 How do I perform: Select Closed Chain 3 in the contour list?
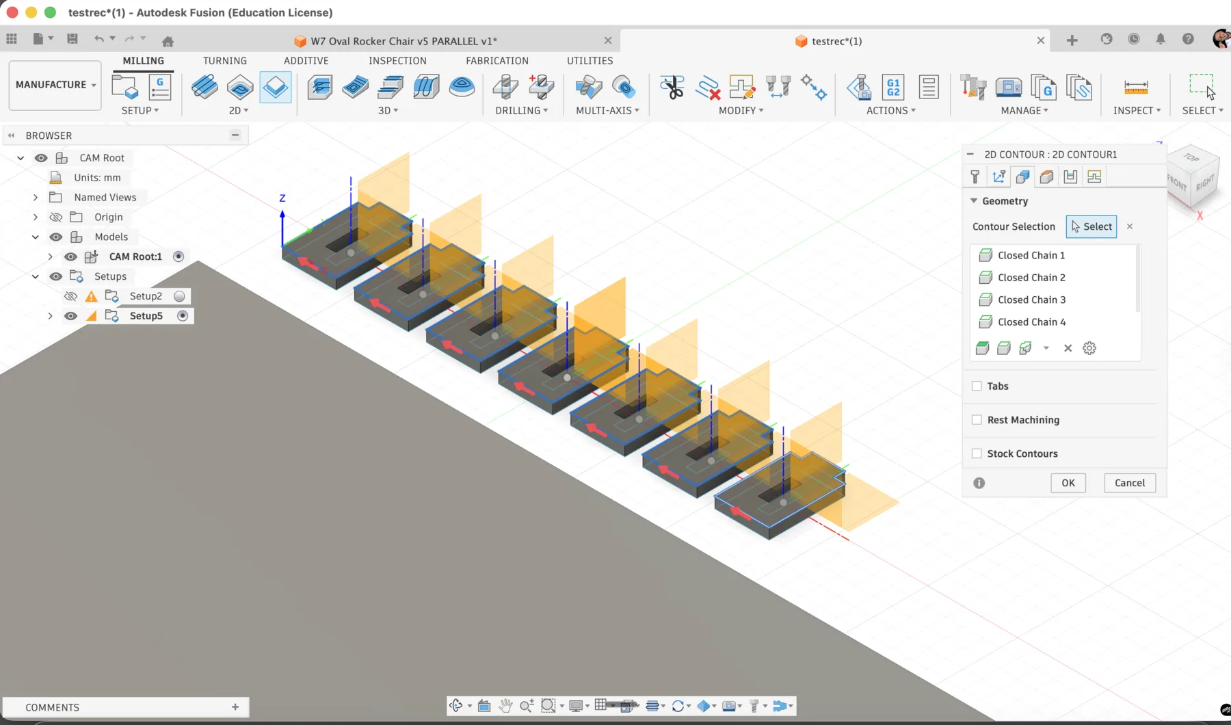(1031, 300)
